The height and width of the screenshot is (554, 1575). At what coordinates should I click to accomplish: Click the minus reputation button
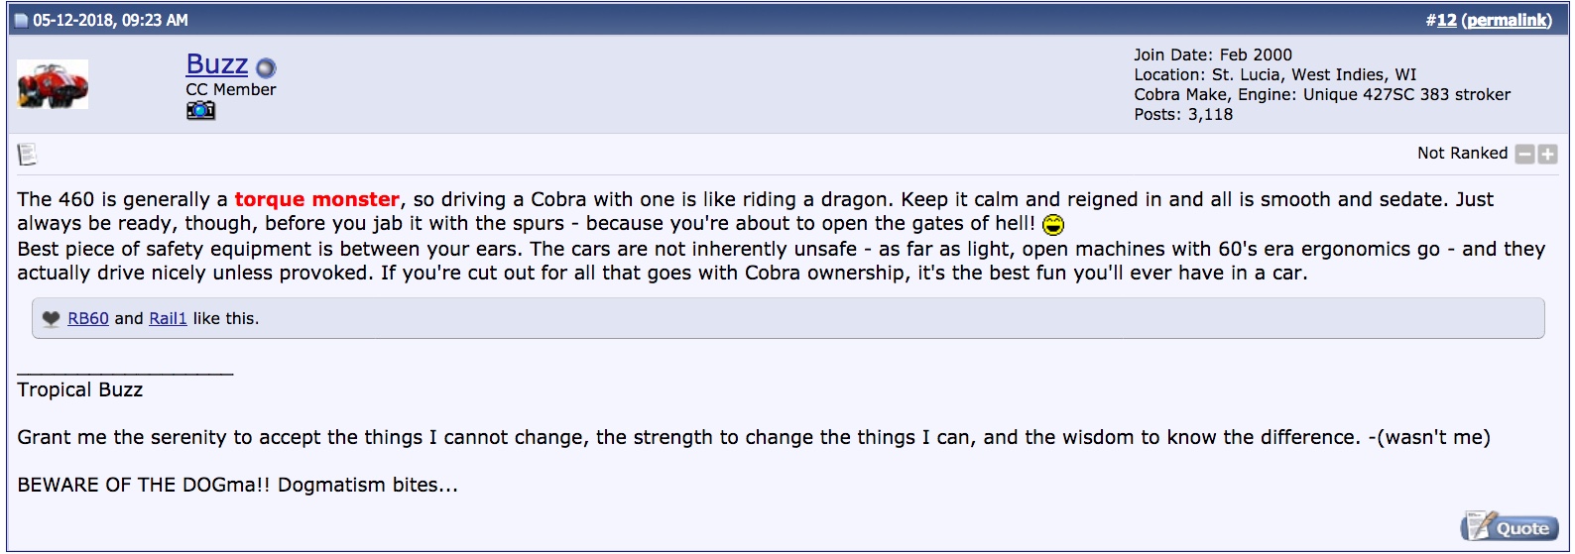click(x=1525, y=155)
